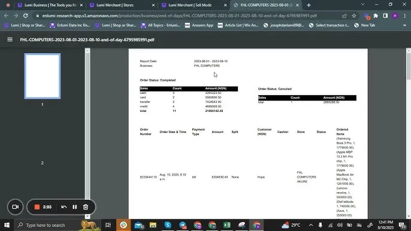Open Skype from the taskbar

tap(168, 225)
